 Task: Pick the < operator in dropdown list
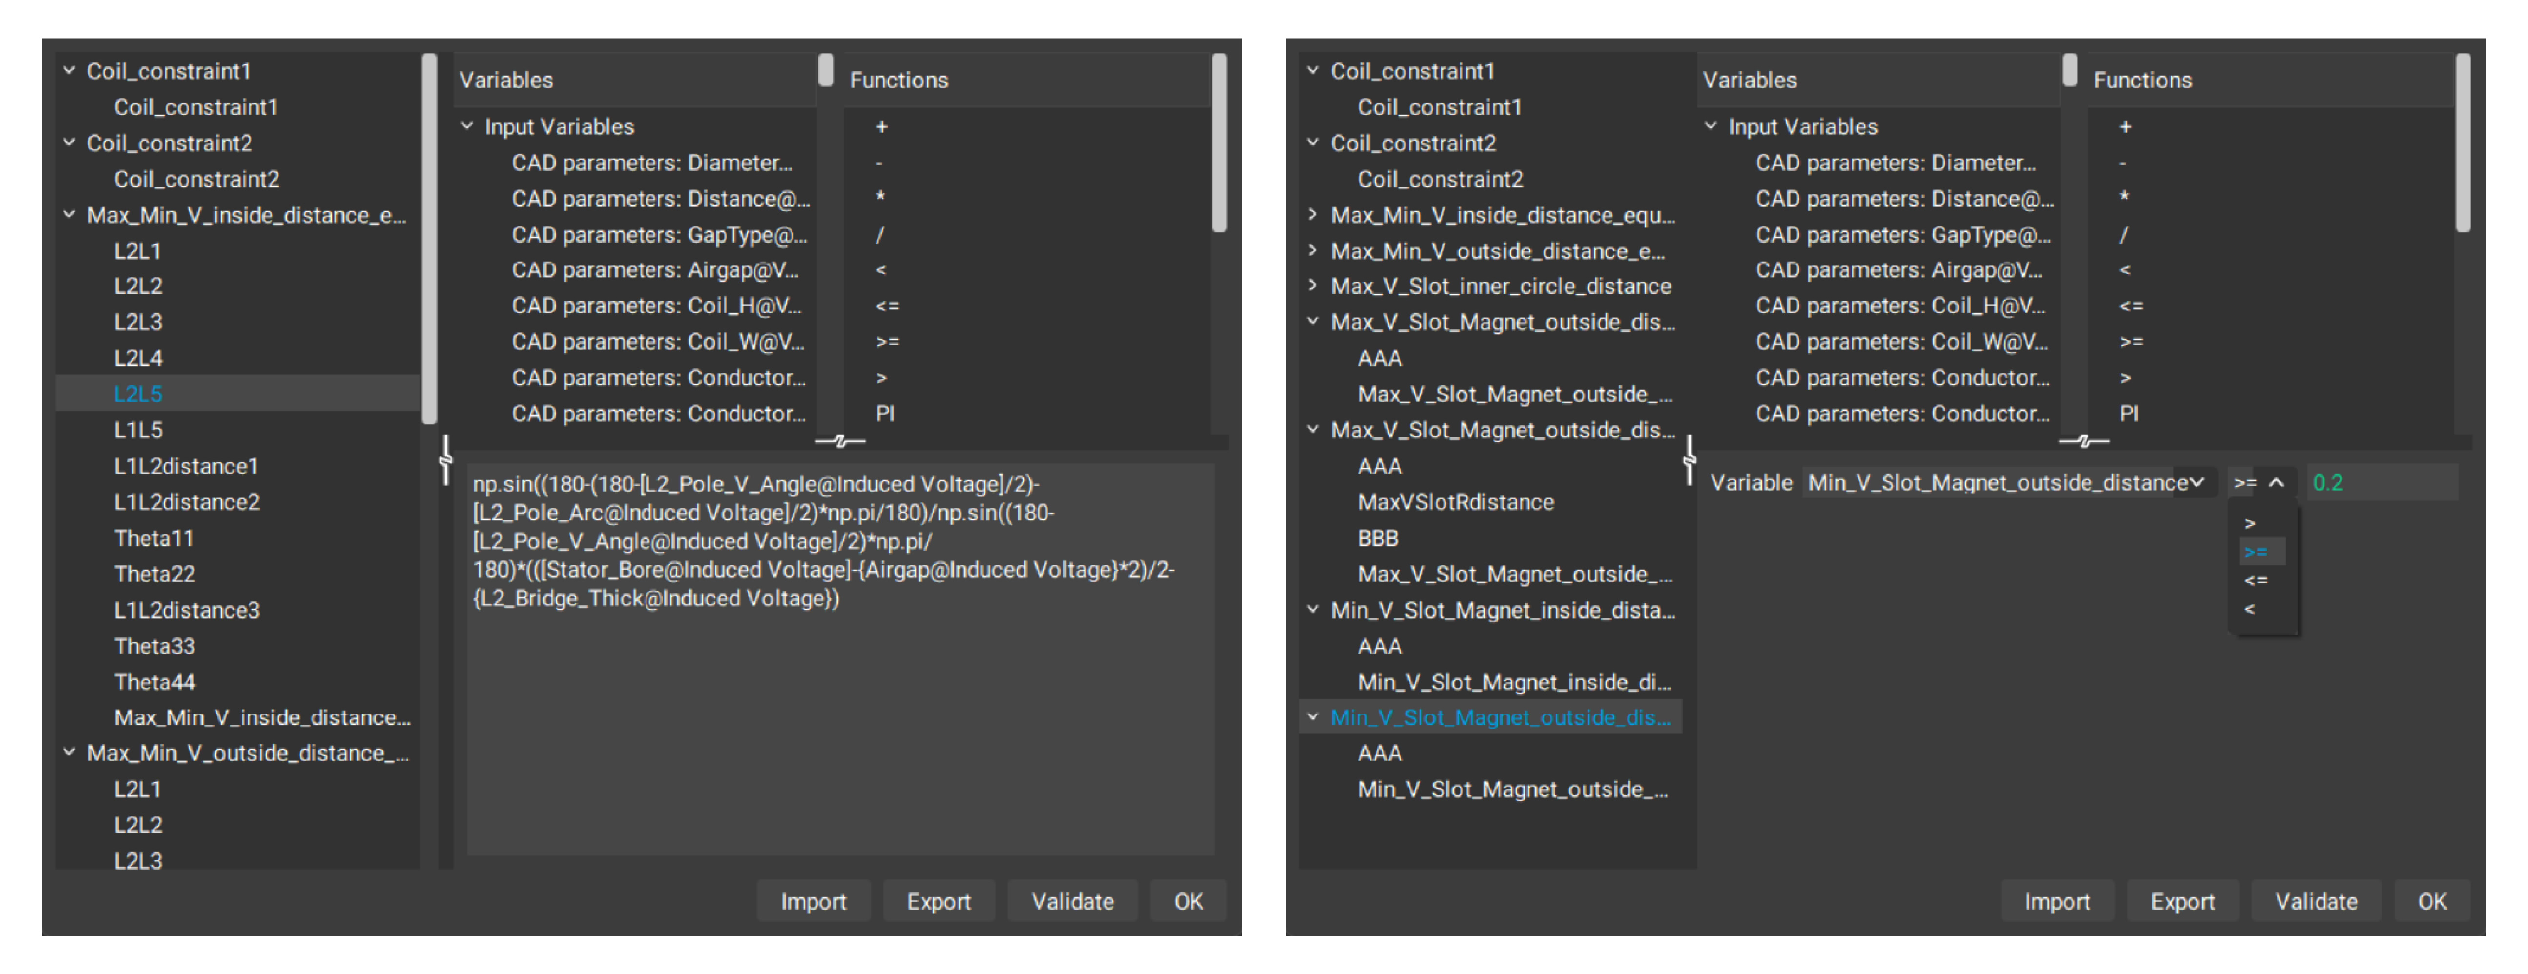[2249, 609]
